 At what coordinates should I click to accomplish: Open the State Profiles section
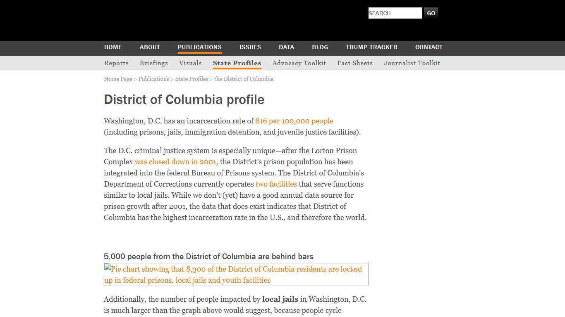point(237,63)
